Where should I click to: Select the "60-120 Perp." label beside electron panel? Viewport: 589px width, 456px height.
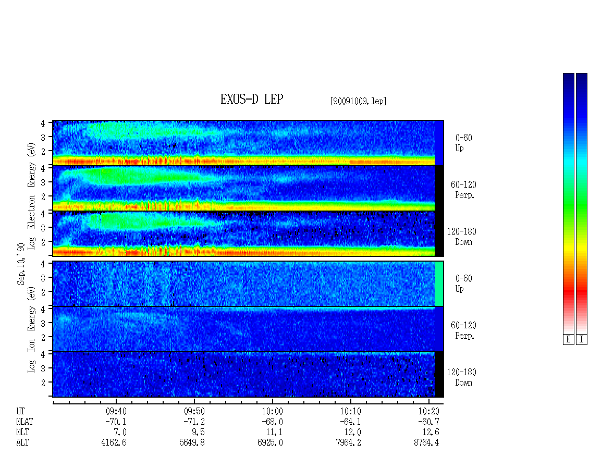coord(463,190)
